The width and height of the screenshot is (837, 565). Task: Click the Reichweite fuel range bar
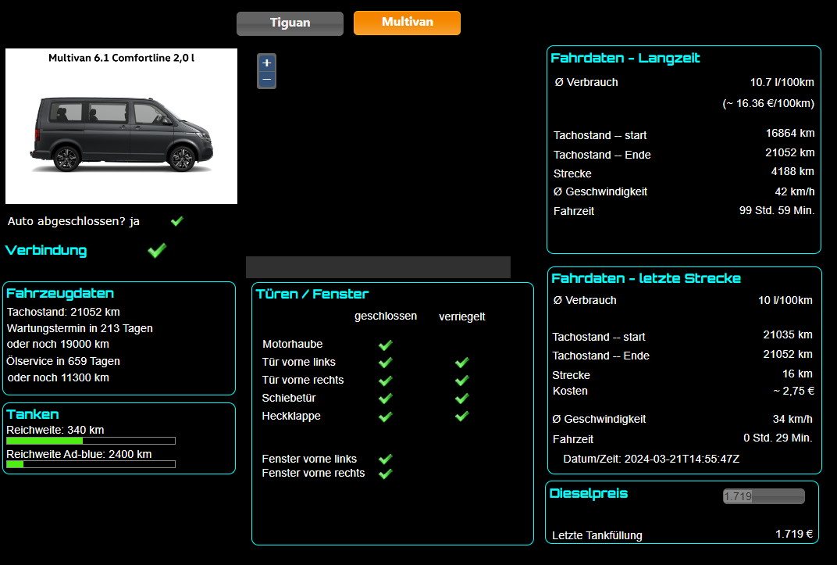click(x=91, y=441)
